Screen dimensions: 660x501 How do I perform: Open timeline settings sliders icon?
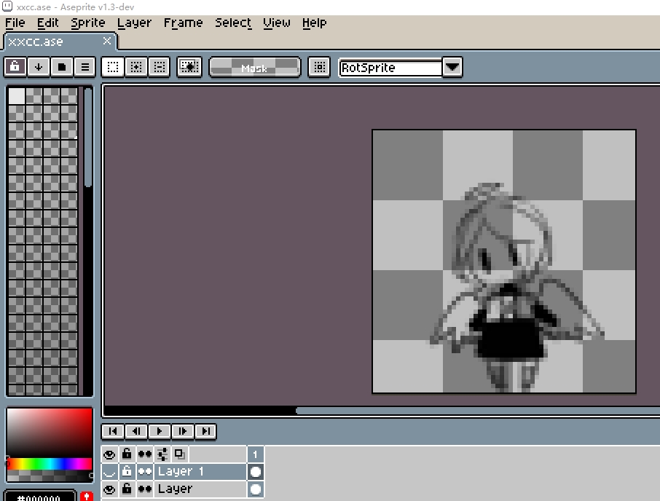point(162,454)
